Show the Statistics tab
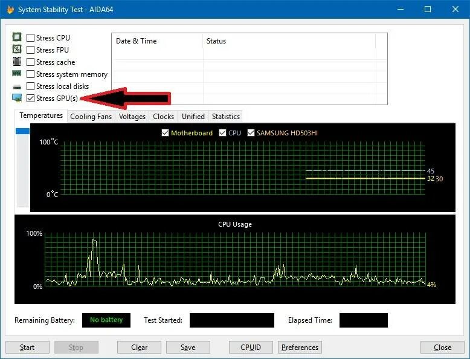Image resolution: width=470 pixels, height=359 pixels. click(226, 117)
